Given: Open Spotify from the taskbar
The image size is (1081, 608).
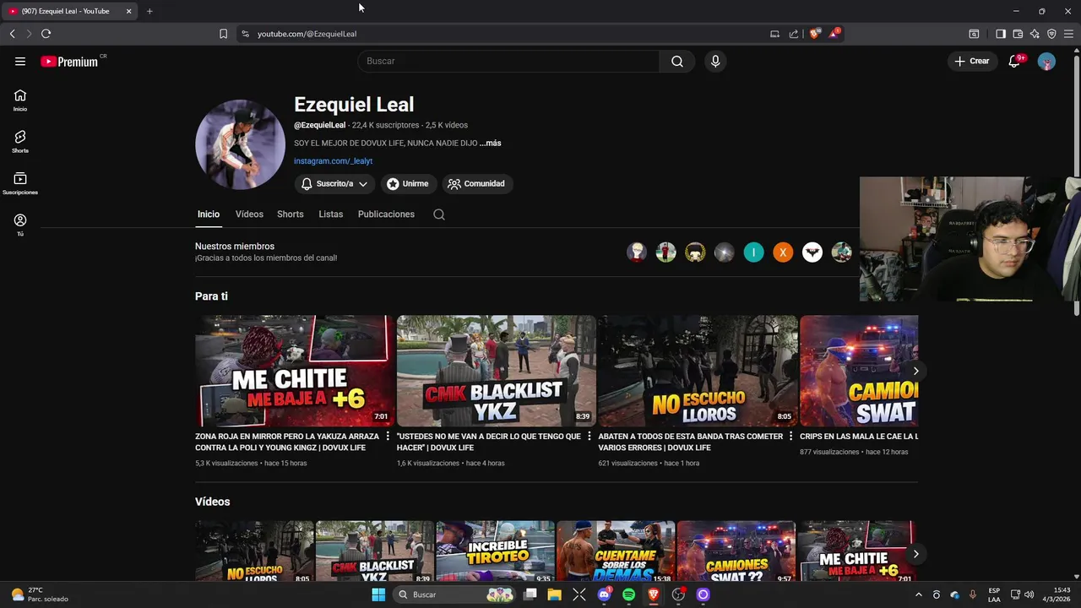Looking at the screenshot, I should (628, 594).
